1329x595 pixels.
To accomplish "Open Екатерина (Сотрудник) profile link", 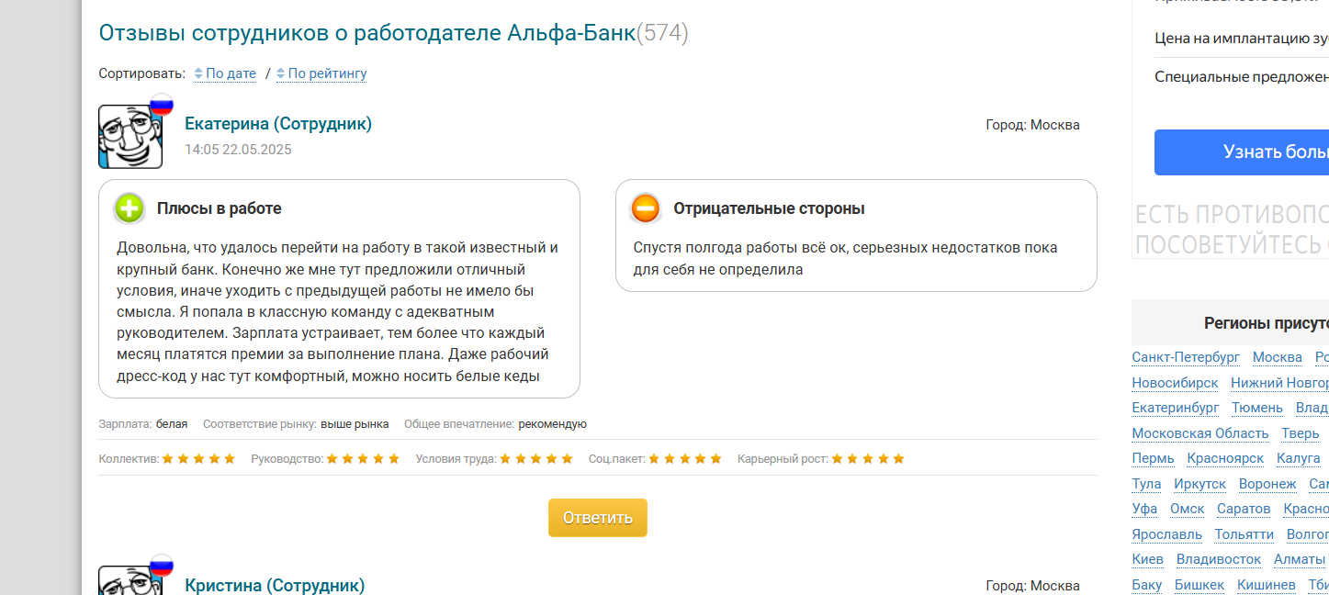I will (278, 124).
